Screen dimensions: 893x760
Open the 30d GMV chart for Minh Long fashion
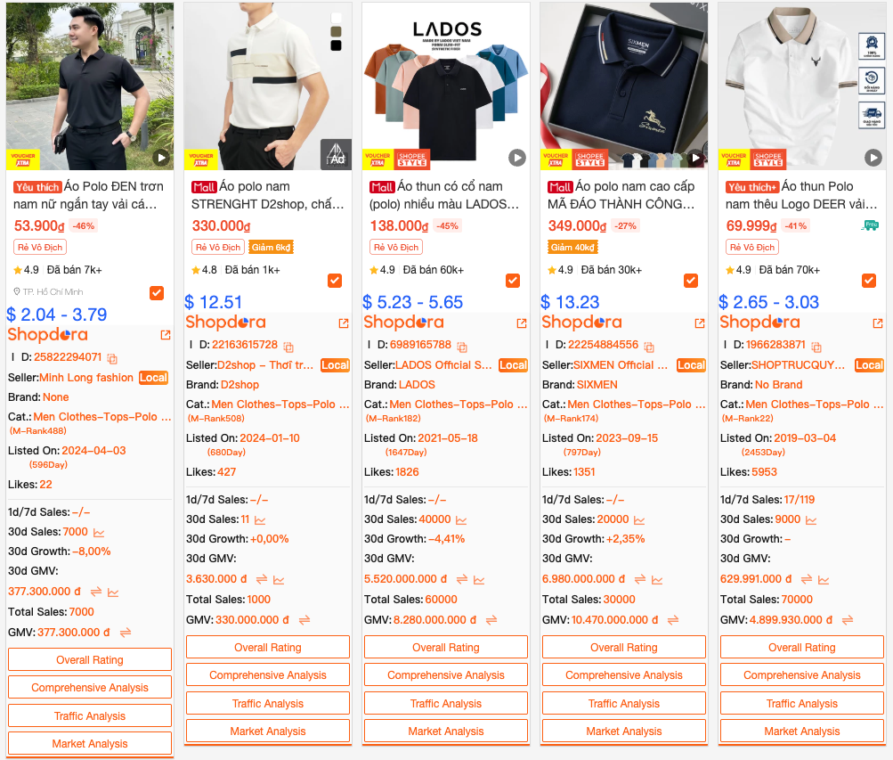[113, 592]
